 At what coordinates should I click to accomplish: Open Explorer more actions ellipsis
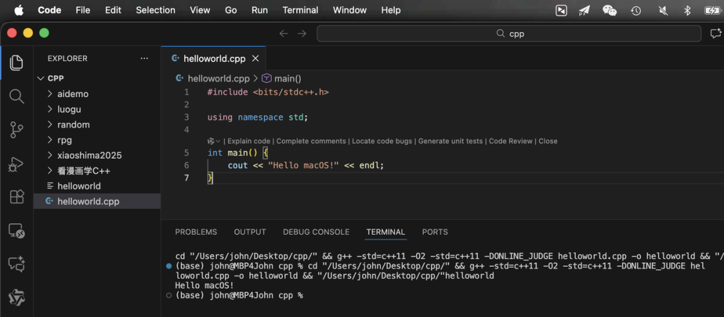click(145, 58)
